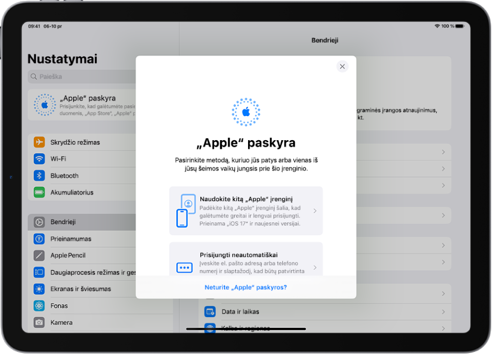The image size is (492, 354).
Task: Open Daugiaprocesis režimas ir gestai settings
Action: (82, 272)
